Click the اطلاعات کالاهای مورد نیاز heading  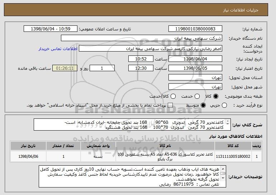click(236, 136)
